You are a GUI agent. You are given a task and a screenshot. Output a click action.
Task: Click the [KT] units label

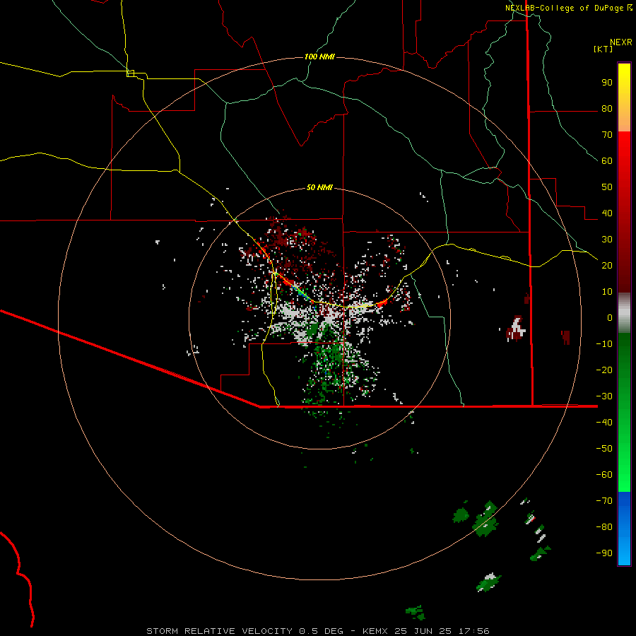point(603,49)
